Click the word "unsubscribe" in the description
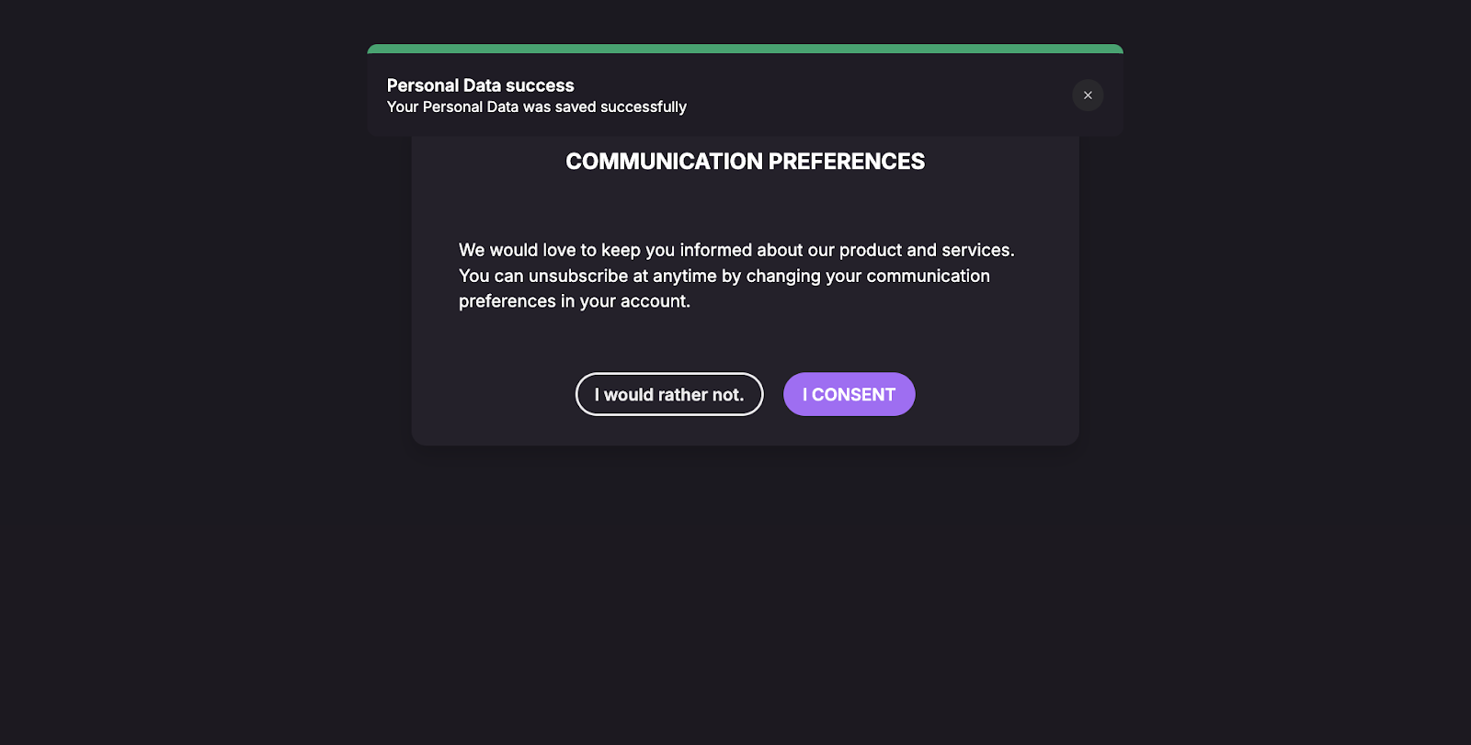The height and width of the screenshot is (745, 1471). (578, 276)
